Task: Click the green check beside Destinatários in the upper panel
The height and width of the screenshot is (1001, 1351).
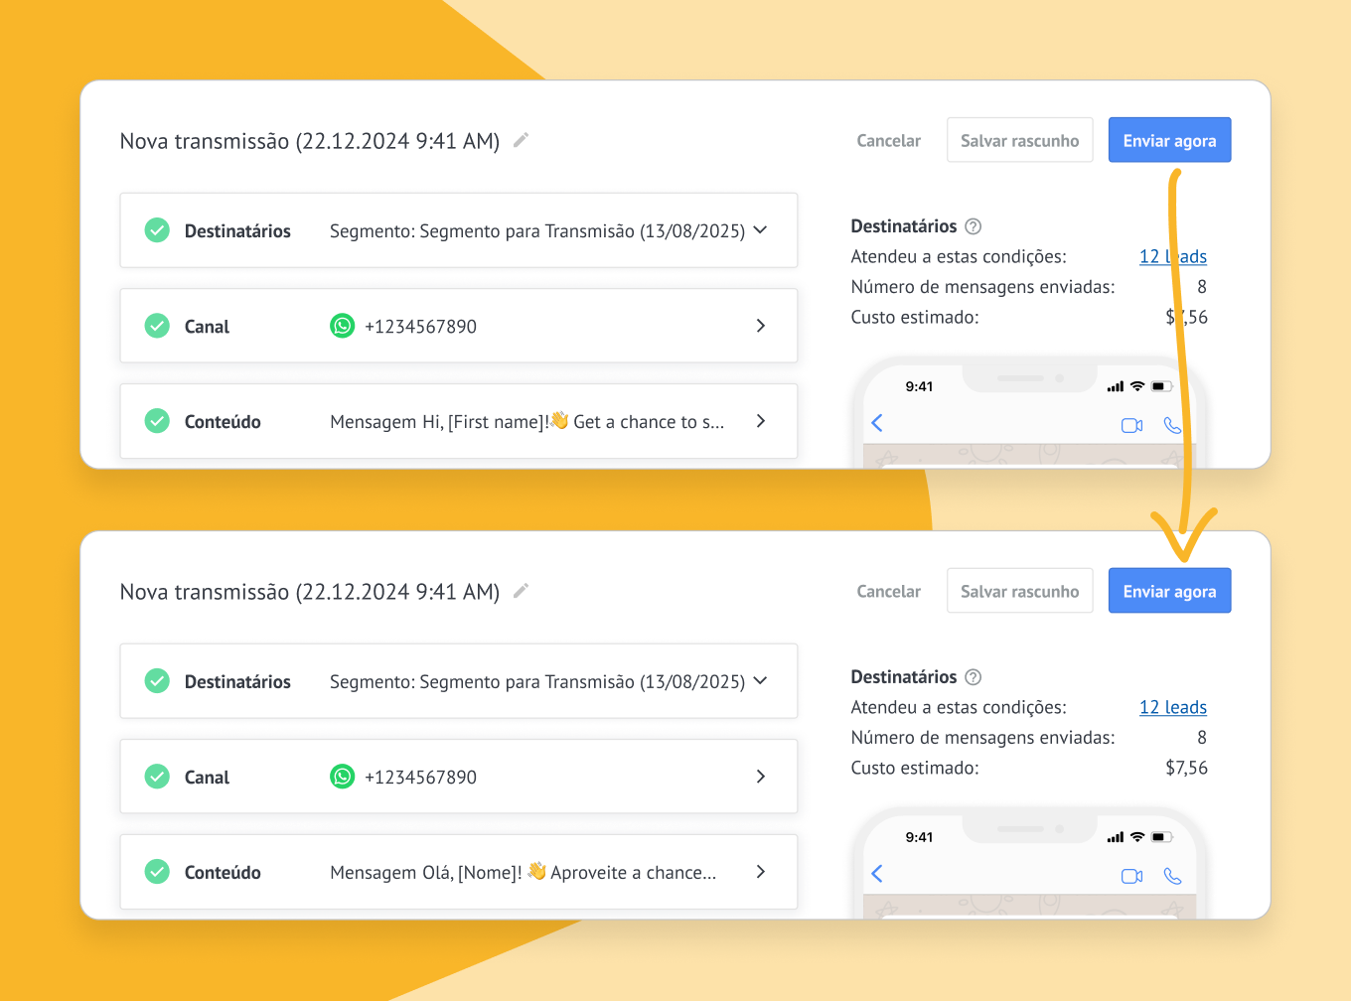Action: pos(157,230)
